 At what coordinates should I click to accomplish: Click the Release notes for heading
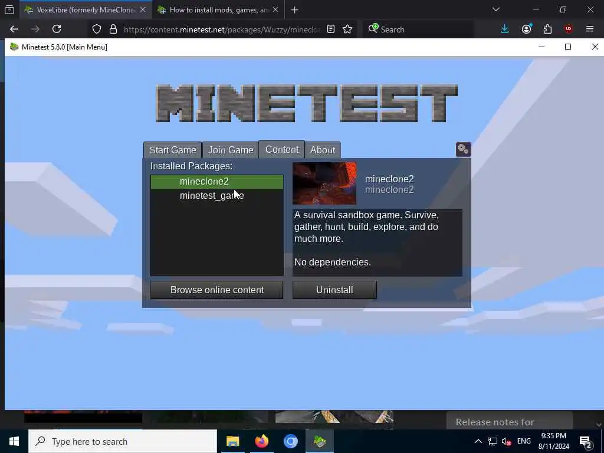pyautogui.click(x=495, y=422)
